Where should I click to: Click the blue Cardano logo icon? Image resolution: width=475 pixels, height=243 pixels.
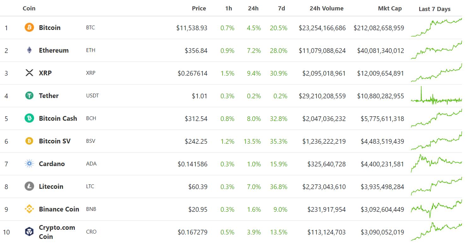pos(29,164)
